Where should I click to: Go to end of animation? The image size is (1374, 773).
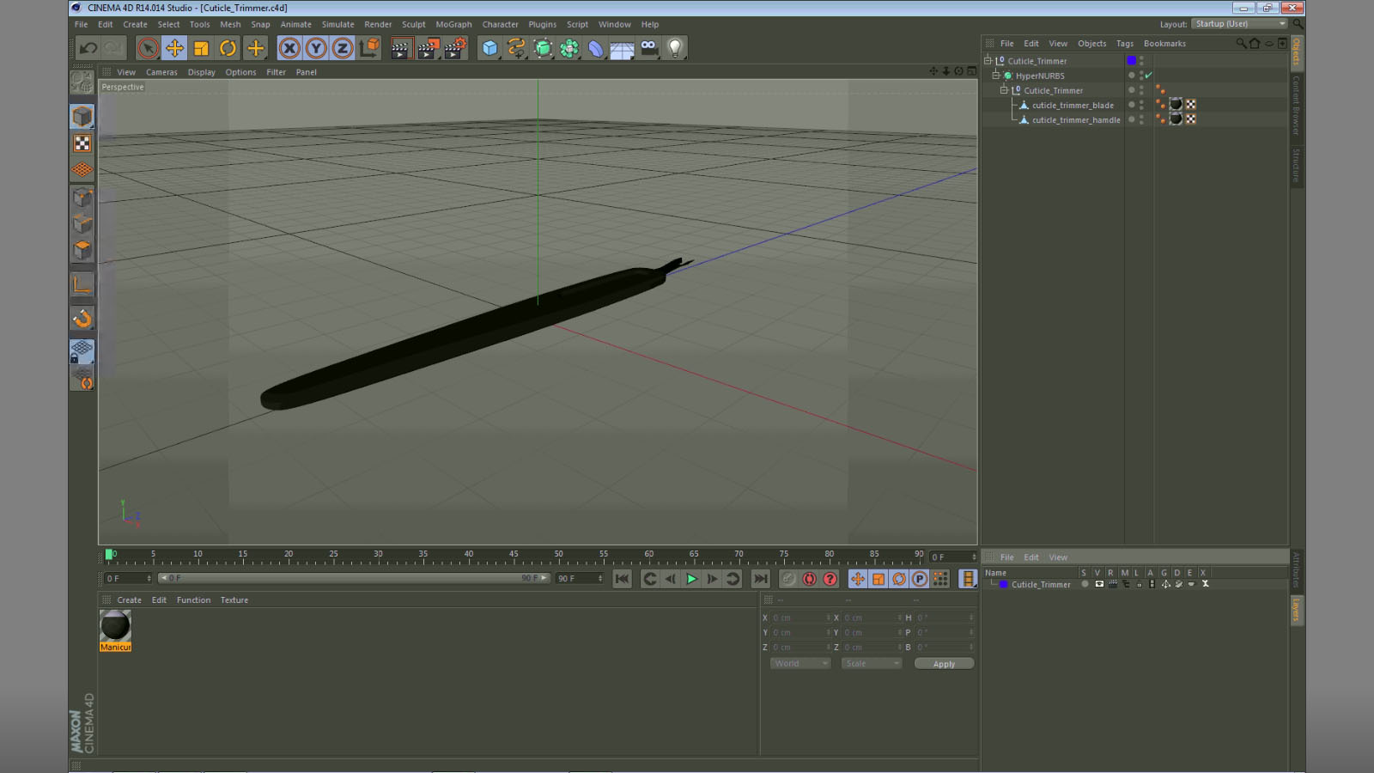[x=760, y=579]
